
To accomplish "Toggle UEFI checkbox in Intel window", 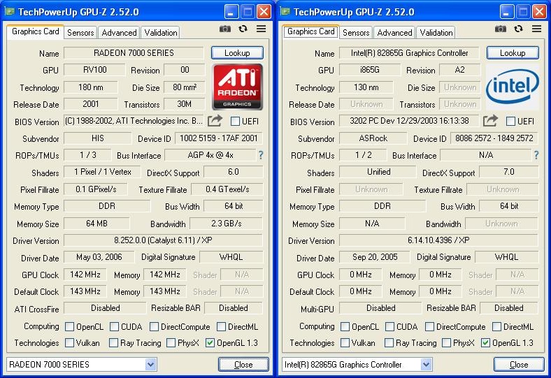I will pos(510,122).
